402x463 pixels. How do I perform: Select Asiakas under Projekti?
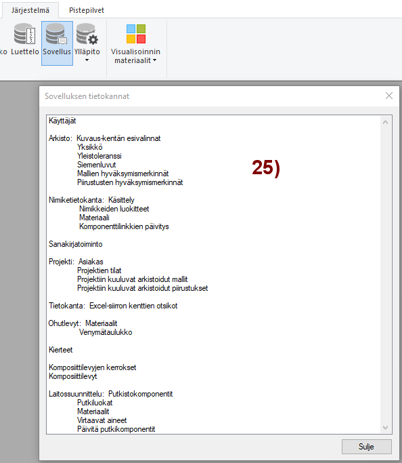pyautogui.click(x=91, y=262)
